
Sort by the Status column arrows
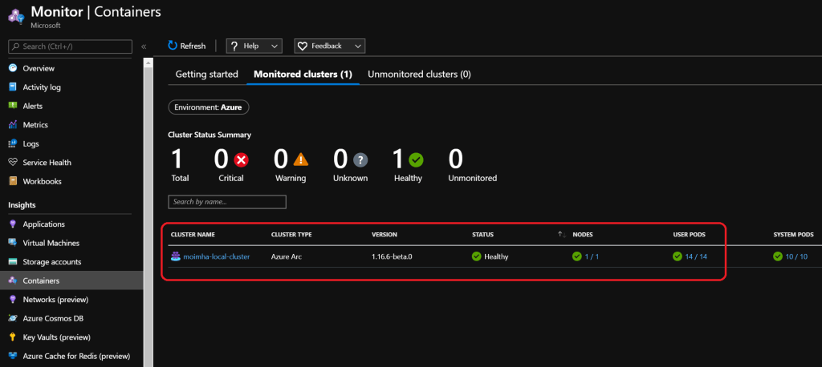561,235
